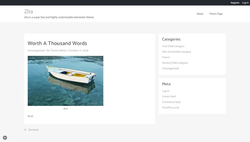Visit the WordPress.org link
The image size is (250, 142).
tap(170, 107)
